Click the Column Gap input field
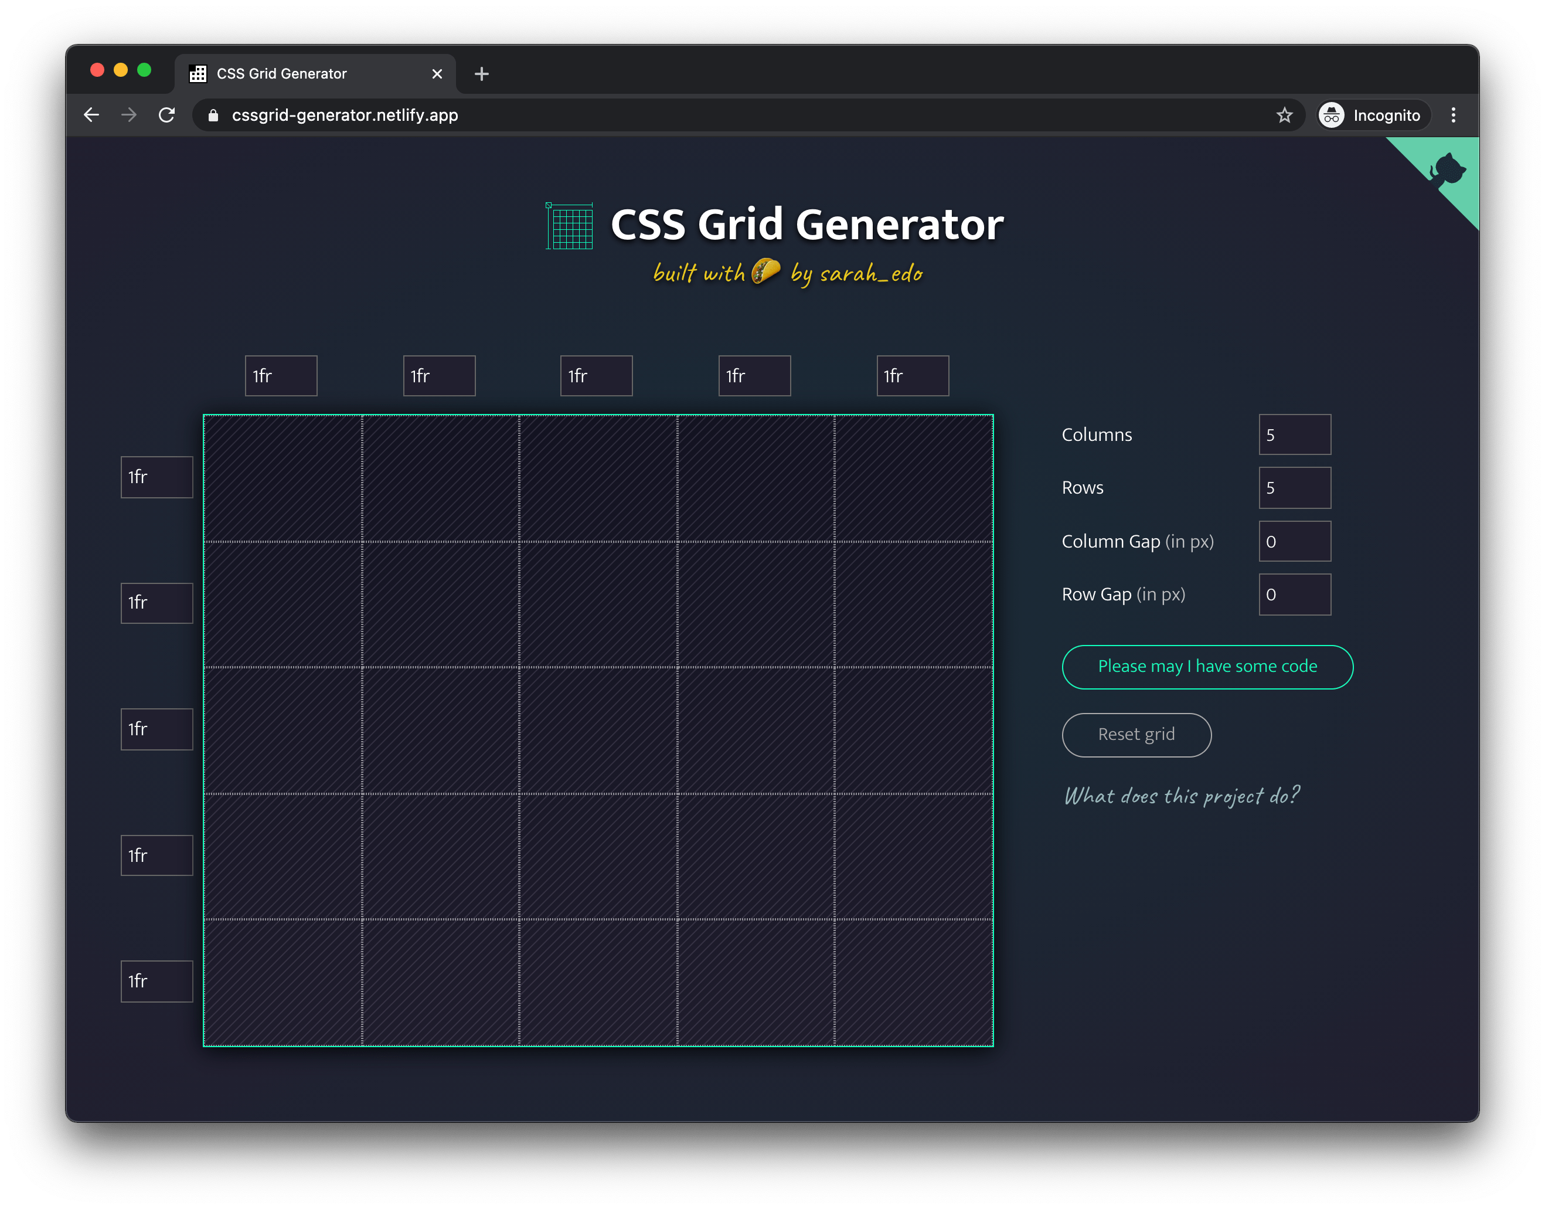 (x=1294, y=541)
